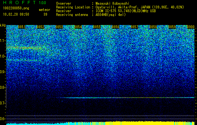197x125 pixels.
Task: Click the 0.6 frequency axis label
Action: tap(3, 119)
